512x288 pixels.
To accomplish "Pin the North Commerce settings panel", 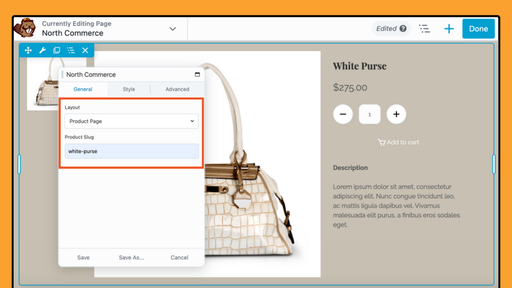I will pos(196,74).
